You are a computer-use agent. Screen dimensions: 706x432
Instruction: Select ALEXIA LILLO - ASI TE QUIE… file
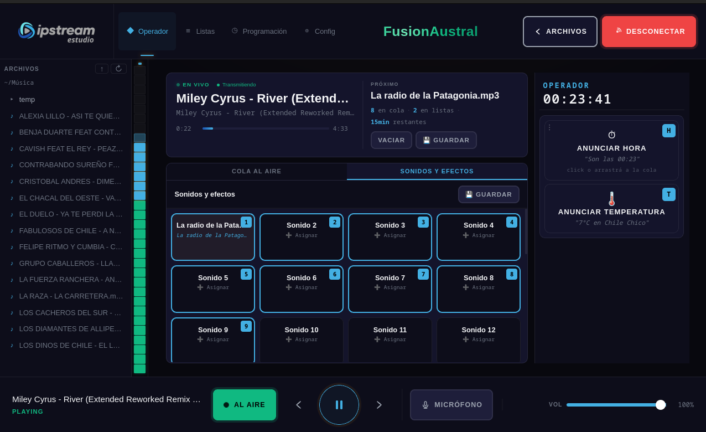click(x=65, y=116)
